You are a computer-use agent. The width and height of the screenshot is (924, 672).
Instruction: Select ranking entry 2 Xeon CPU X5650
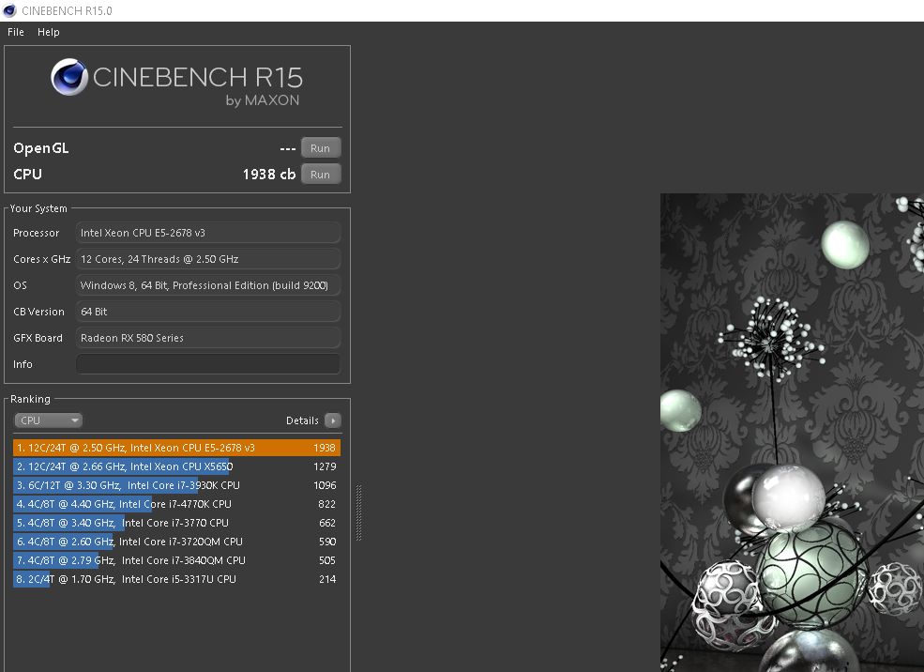pos(176,466)
